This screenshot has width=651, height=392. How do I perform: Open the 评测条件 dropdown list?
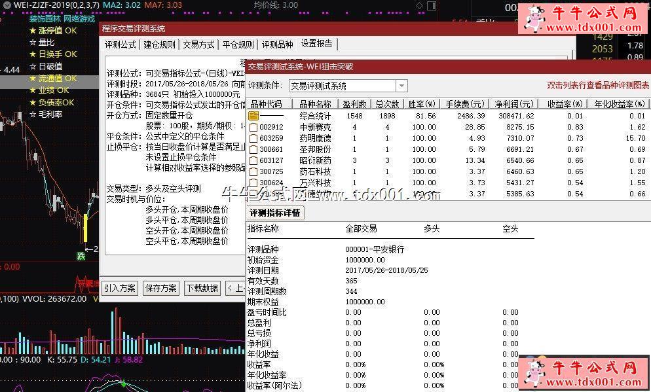pos(401,86)
